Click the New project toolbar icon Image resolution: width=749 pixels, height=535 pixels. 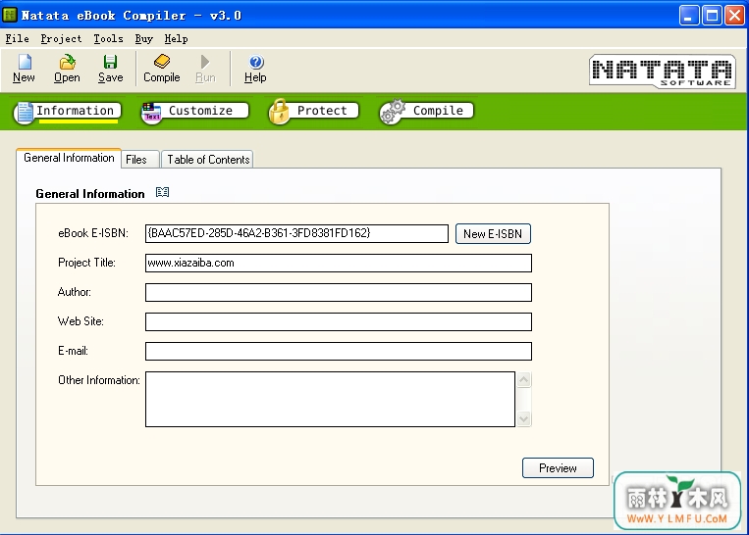(x=24, y=69)
